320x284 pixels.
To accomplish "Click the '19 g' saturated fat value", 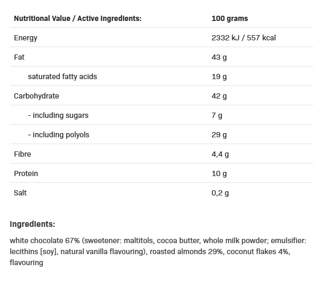I will [219, 77].
